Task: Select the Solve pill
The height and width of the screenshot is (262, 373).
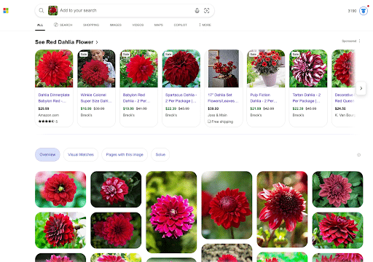Action: [160, 154]
